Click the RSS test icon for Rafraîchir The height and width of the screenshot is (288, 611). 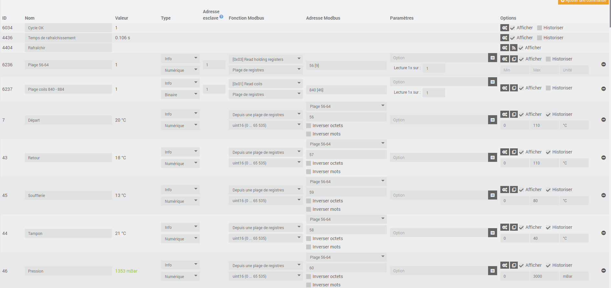click(x=514, y=48)
